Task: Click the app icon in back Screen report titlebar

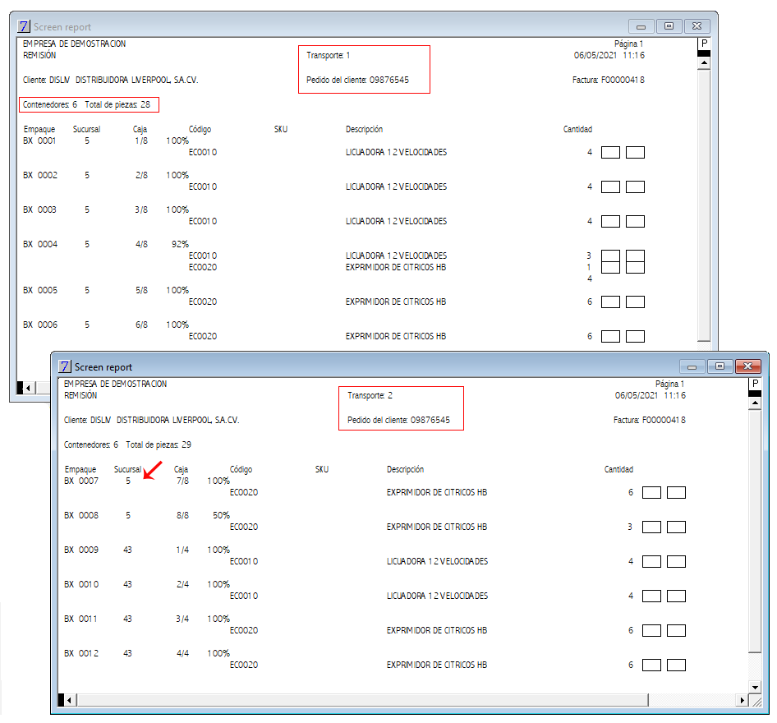Action: (24, 26)
